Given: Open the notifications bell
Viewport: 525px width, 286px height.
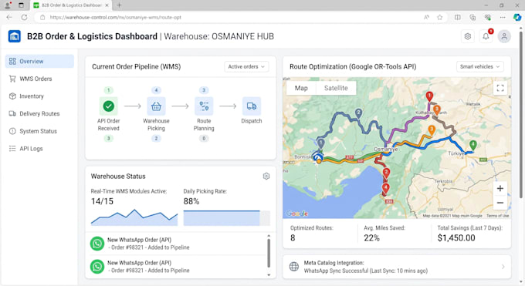Looking at the screenshot, I should point(486,36).
